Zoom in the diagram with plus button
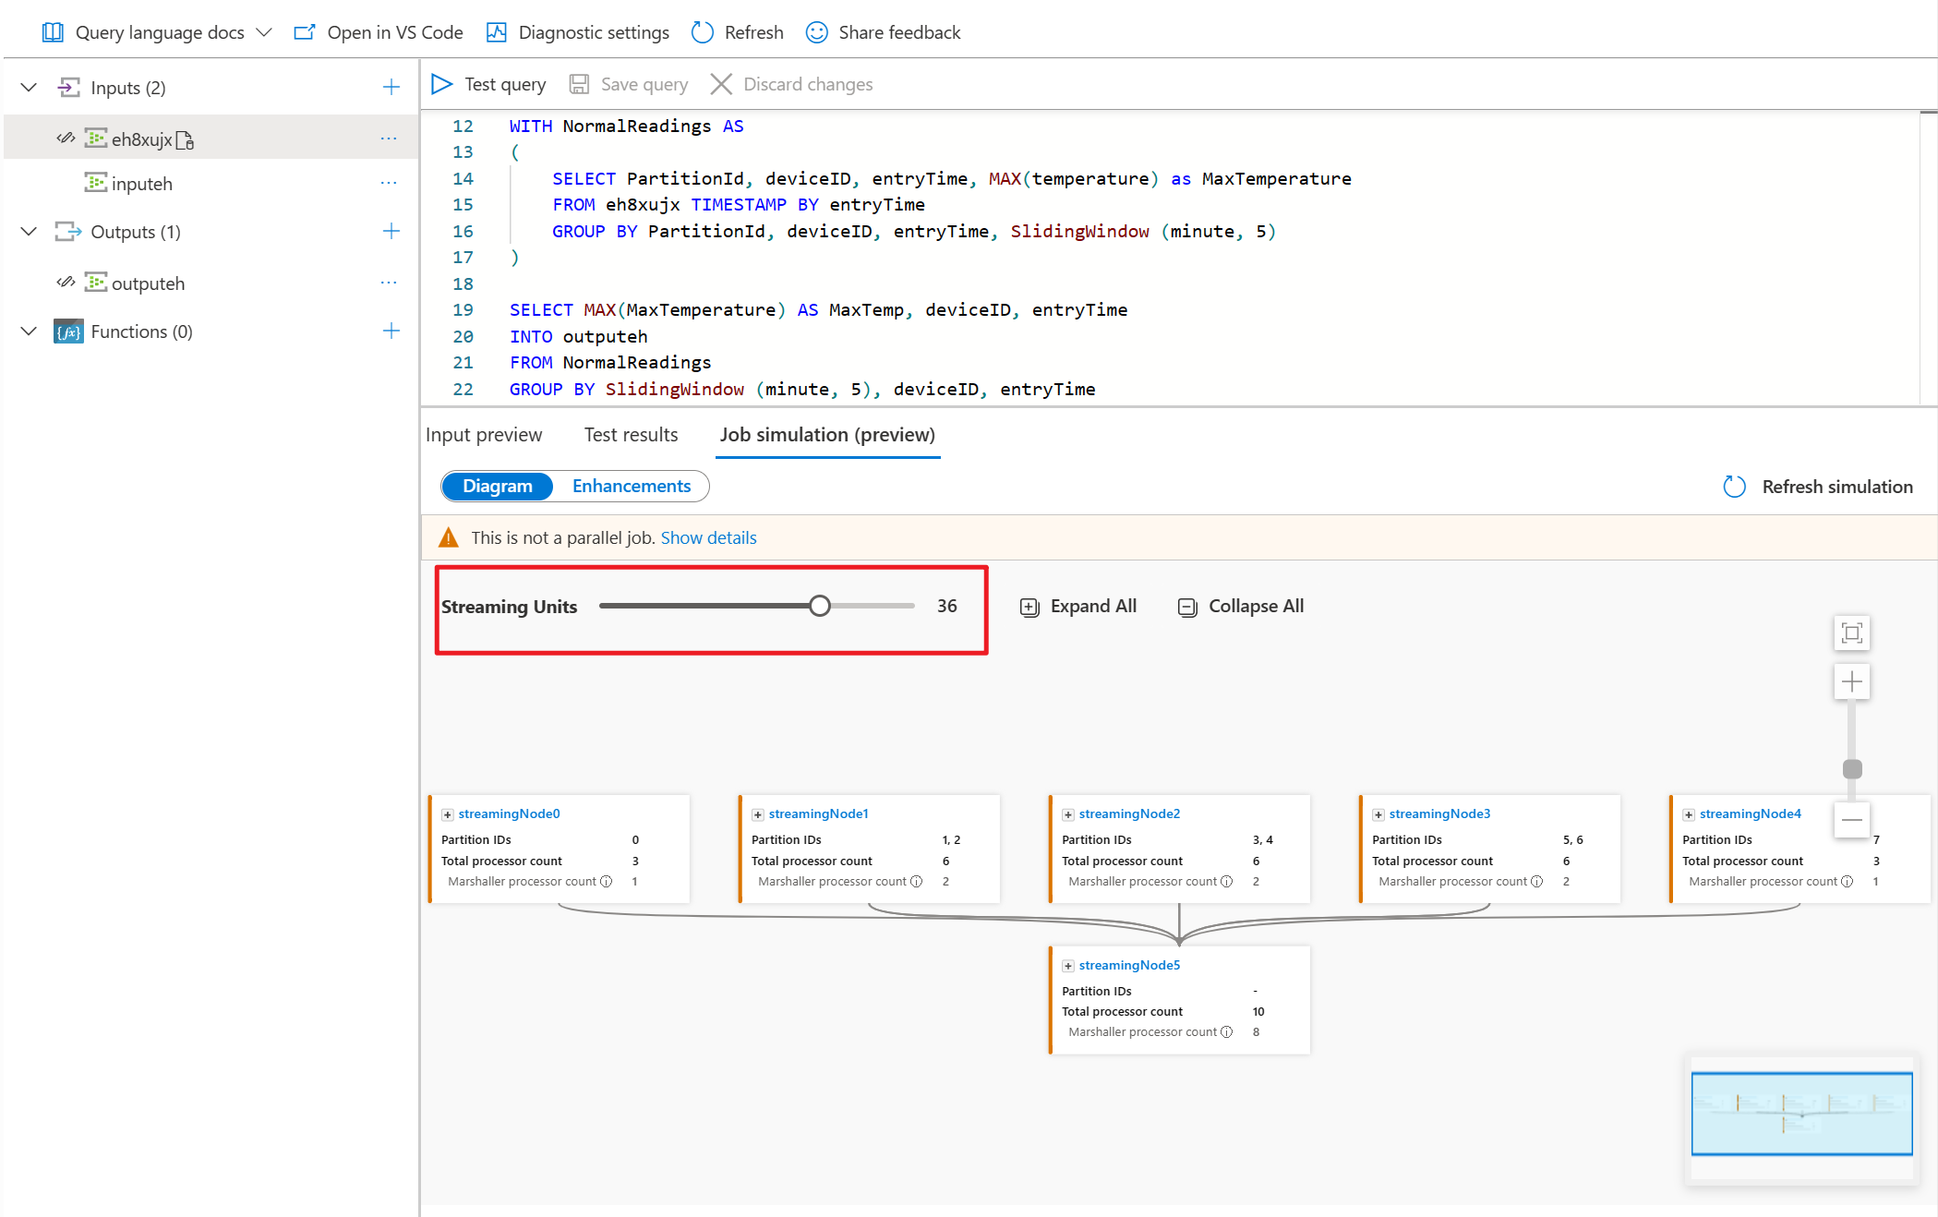This screenshot has height=1217, width=1938. [1851, 682]
